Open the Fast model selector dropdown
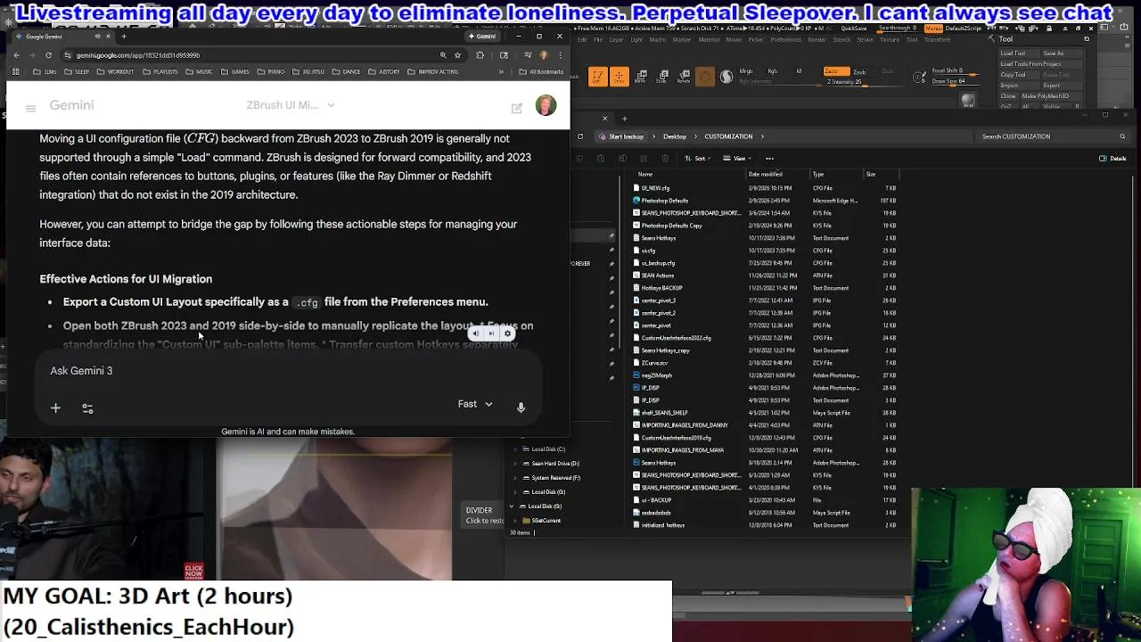The height and width of the screenshot is (642, 1141). [x=475, y=404]
